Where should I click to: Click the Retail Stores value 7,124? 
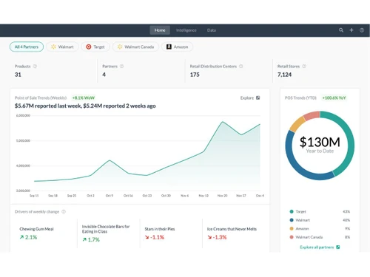click(284, 75)
